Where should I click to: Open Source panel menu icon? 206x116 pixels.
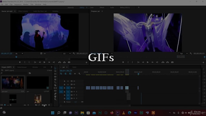15,11
